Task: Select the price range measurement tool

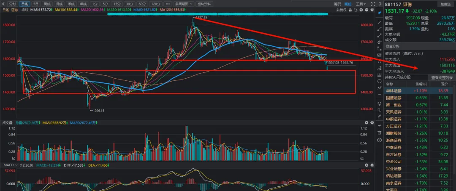Action: tap(379, 55)
